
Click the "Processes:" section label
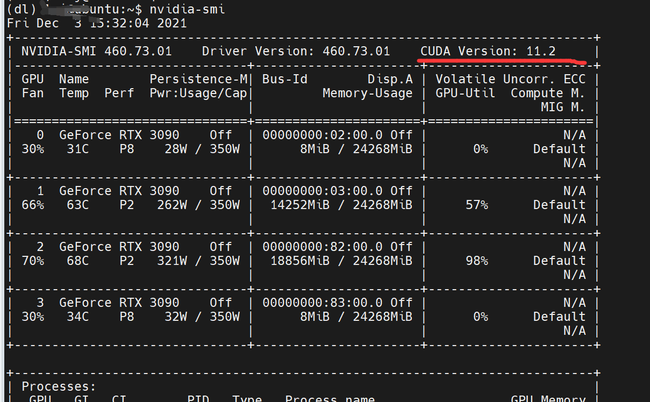coord(59,387)
